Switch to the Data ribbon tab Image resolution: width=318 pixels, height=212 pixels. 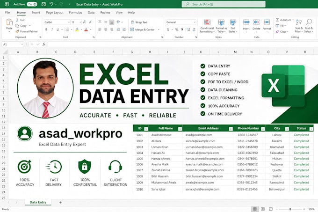[x=91, y=12]
